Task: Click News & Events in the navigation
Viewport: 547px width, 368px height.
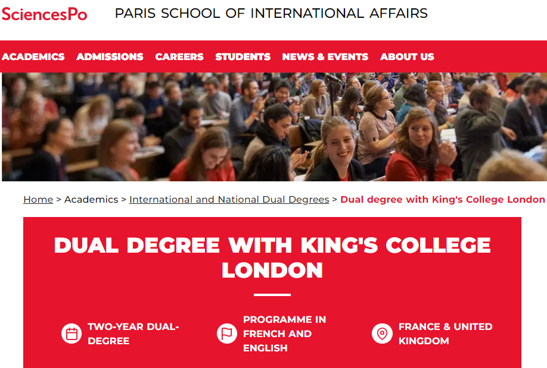Action: tap(325, 56)
